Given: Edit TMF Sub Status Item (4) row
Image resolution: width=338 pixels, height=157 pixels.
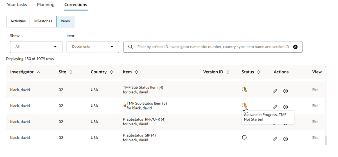Looking at the screenshot, I should 275,91.
